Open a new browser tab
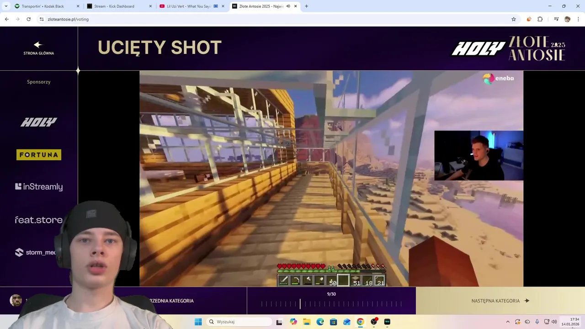Image resolution: width=585 pixels, height=329 pixels. [306, 6]
